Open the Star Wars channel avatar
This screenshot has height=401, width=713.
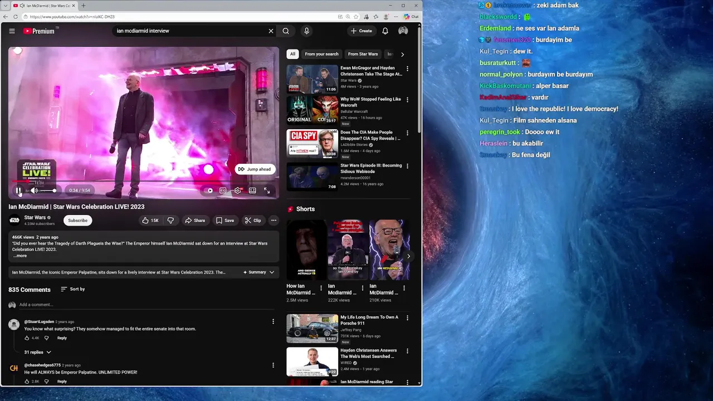[x=14, y=220]
